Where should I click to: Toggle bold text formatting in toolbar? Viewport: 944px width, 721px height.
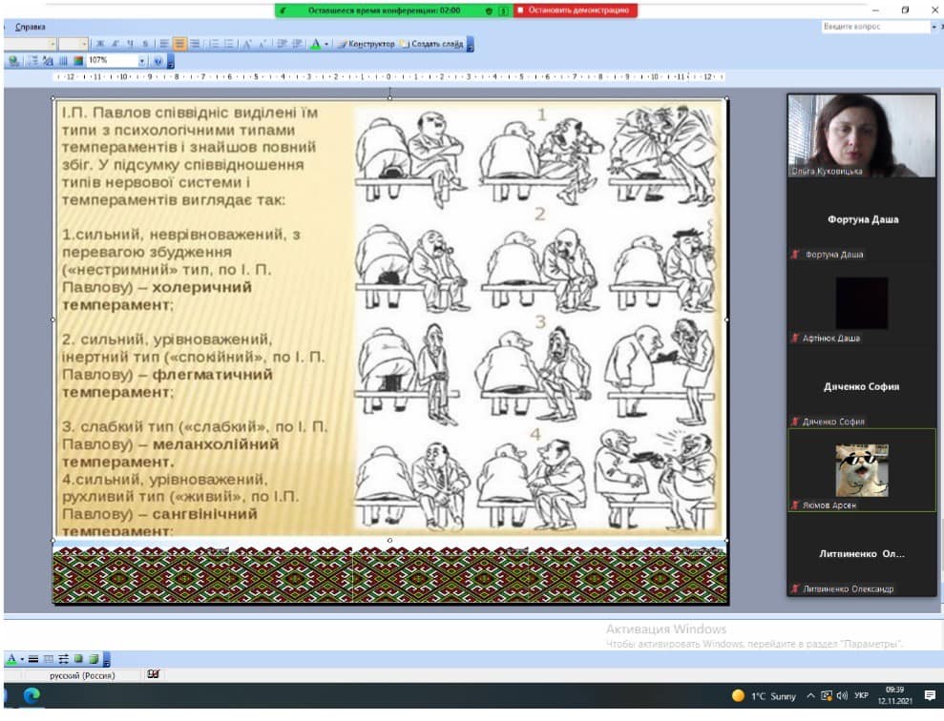[x=100, y=44]
